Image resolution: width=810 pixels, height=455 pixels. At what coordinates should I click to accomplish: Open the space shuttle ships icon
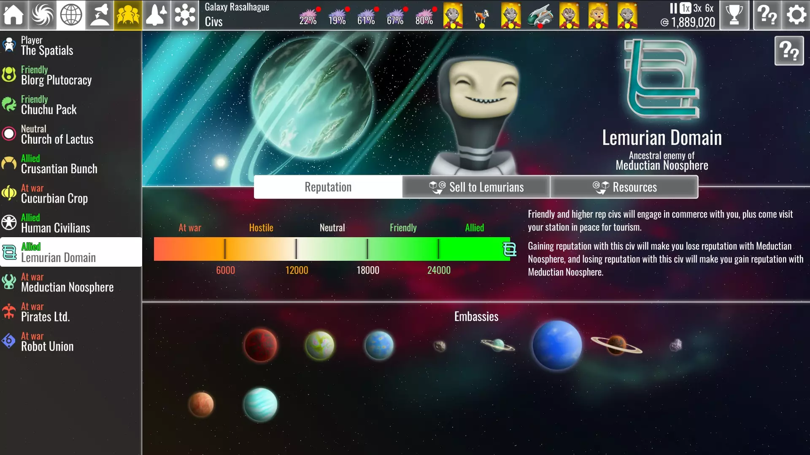(157, 15)
